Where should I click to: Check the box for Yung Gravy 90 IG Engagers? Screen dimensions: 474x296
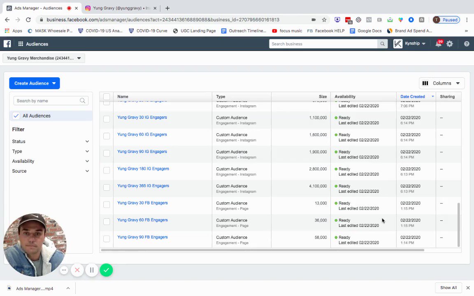[x=107, y=153]
